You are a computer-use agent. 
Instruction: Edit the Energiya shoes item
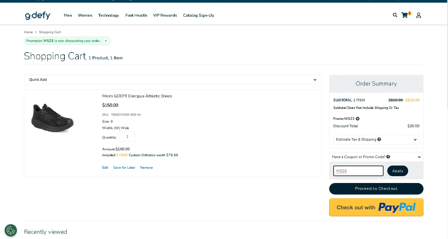(105, 168)
